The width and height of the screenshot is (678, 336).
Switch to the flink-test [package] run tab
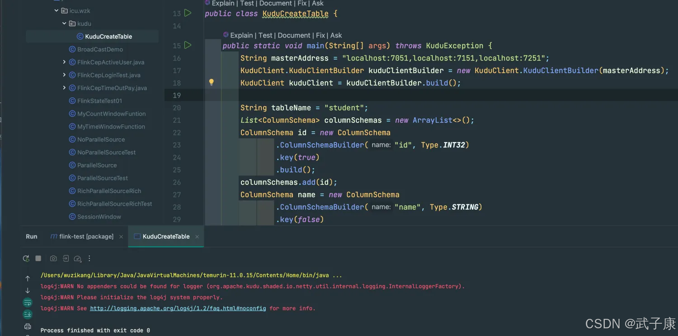[86, 236]
